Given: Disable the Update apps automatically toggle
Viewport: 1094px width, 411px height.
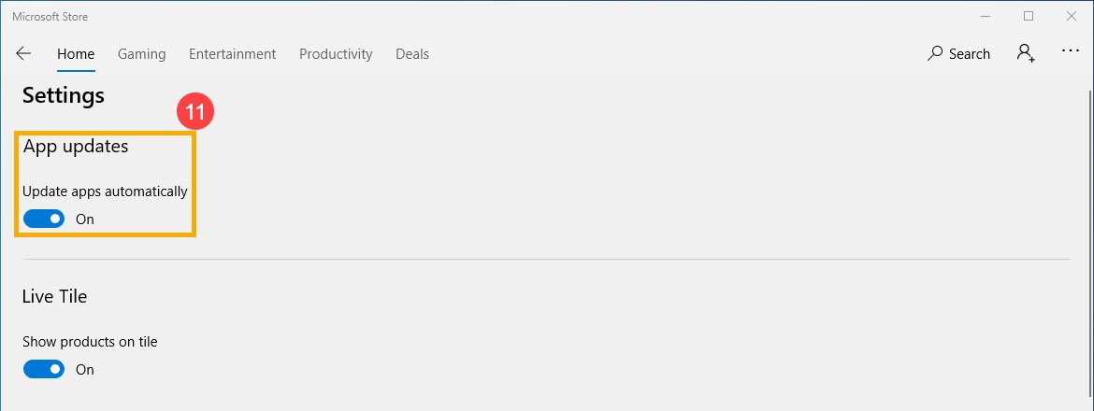Looking at the screenshot, I should tap(44, 220).
